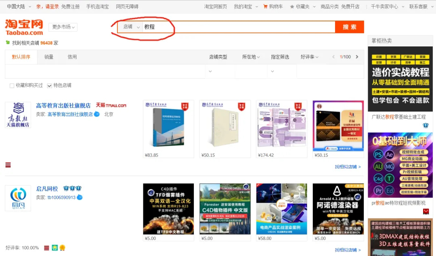
Task: Expand 我的淘宝 menu
Action: 246,6
